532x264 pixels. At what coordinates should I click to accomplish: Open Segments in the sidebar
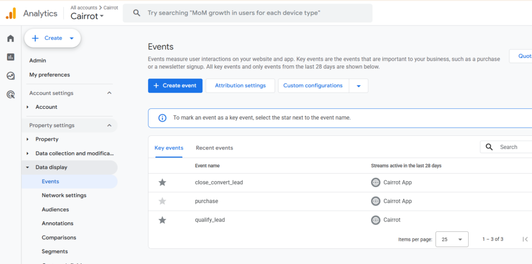(x=55, y=252)
